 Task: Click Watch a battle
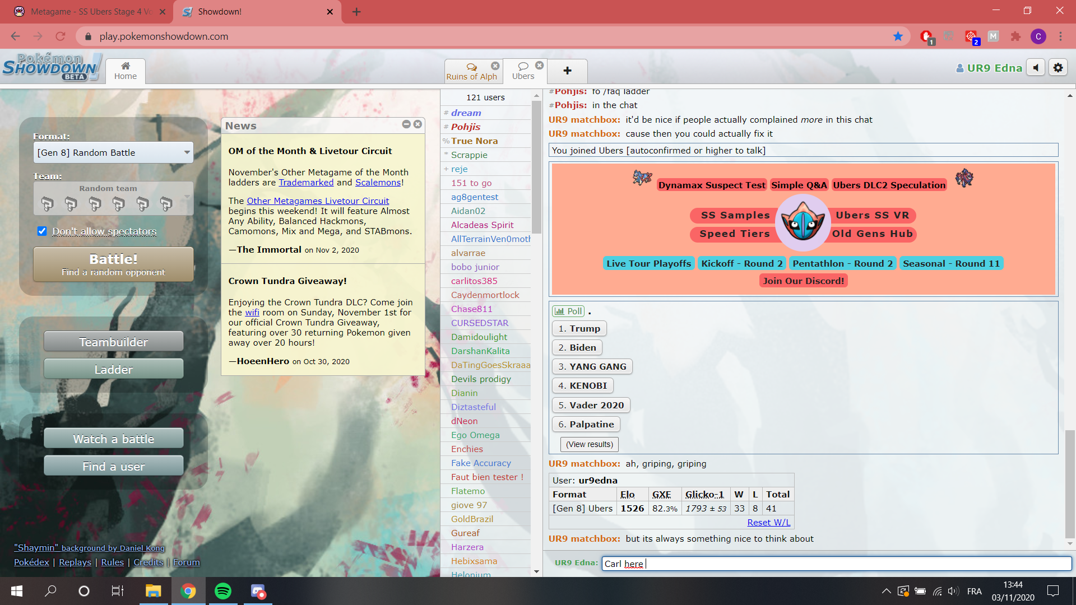pos(113,439)
